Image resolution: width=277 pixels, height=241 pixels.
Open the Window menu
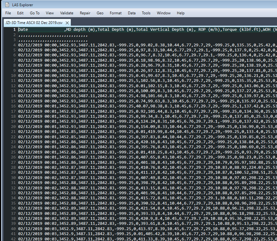[163, 13]
